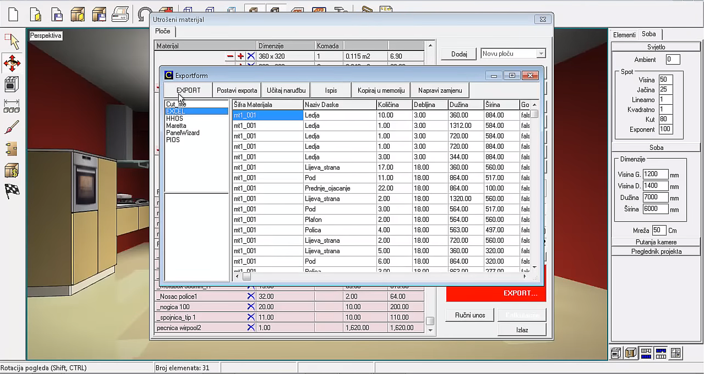Click the Ispis button

tap(331, 90)
